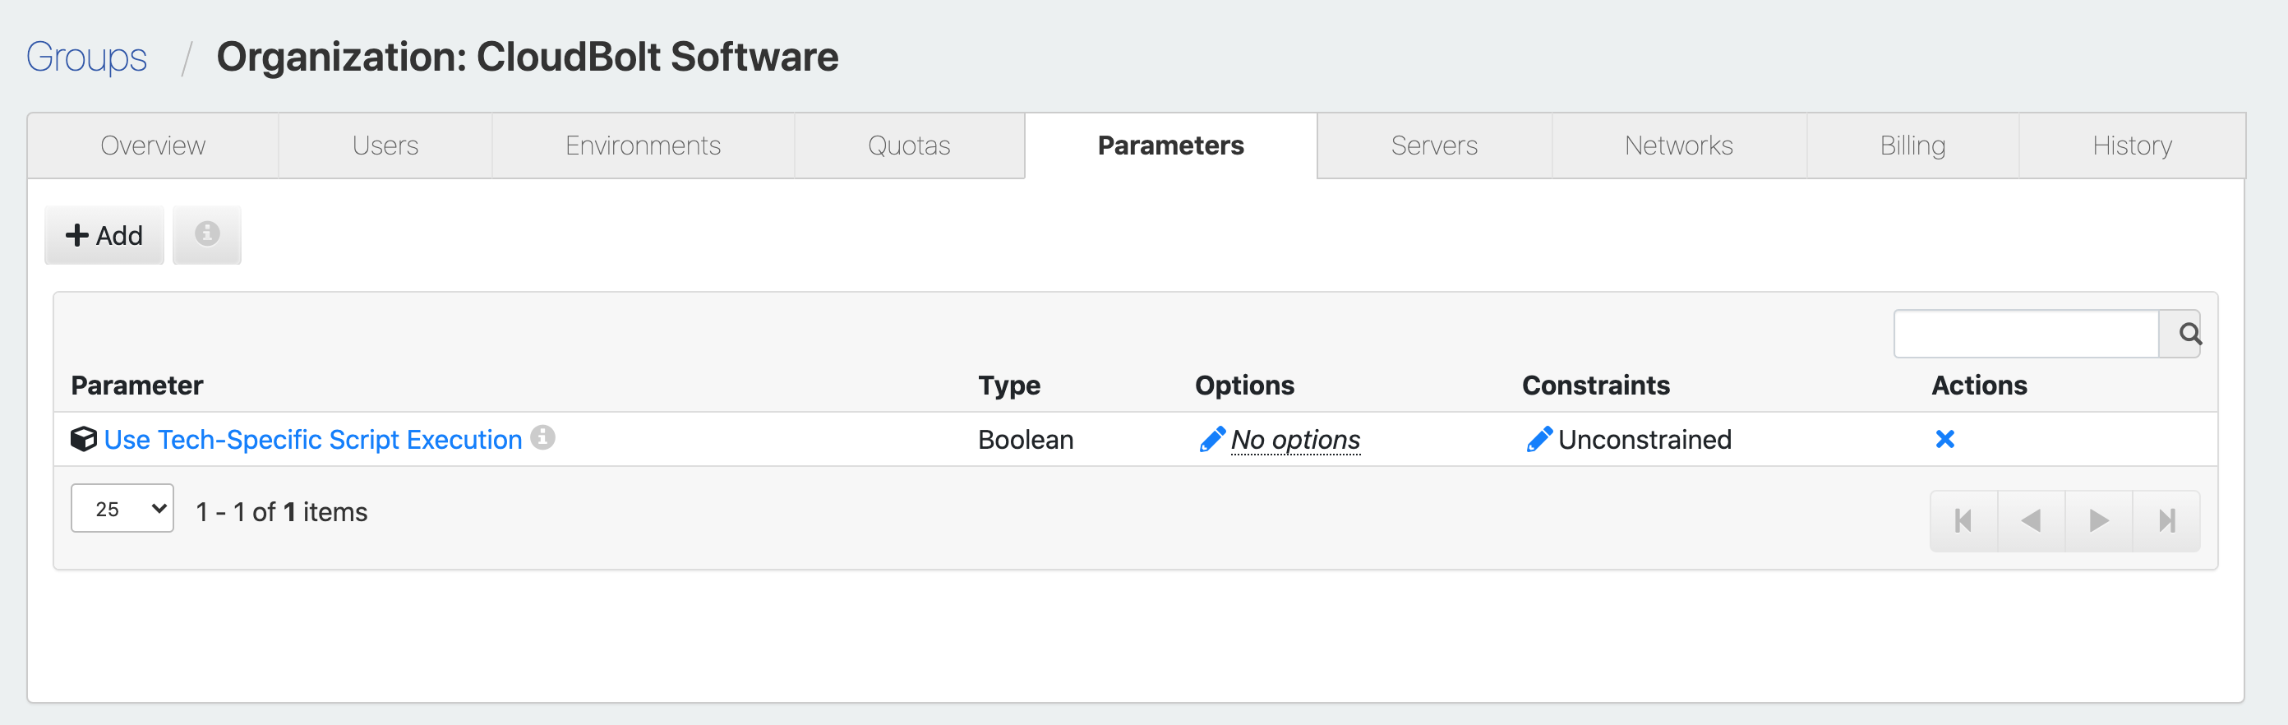Click the pencil icon beside Unconstrained

point(1538,439)
